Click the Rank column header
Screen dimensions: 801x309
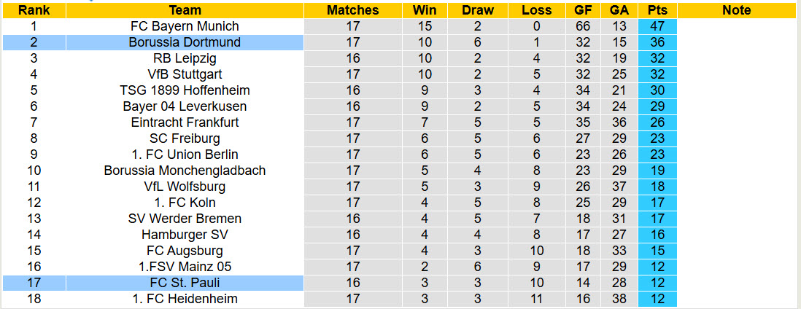point(34,10)
